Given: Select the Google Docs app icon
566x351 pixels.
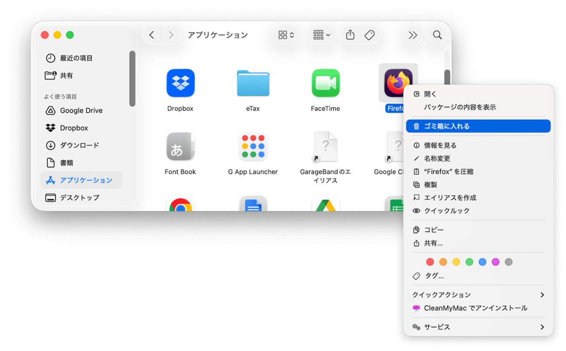Looking at the screenshot, I should 253,203.
